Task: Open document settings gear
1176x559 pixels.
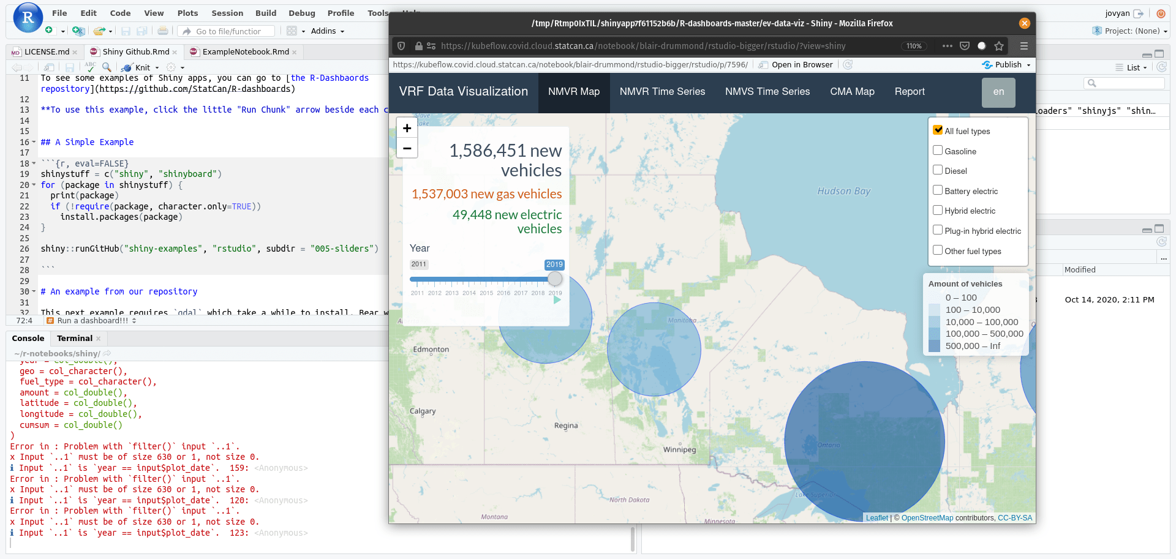Action: [171, 67]
